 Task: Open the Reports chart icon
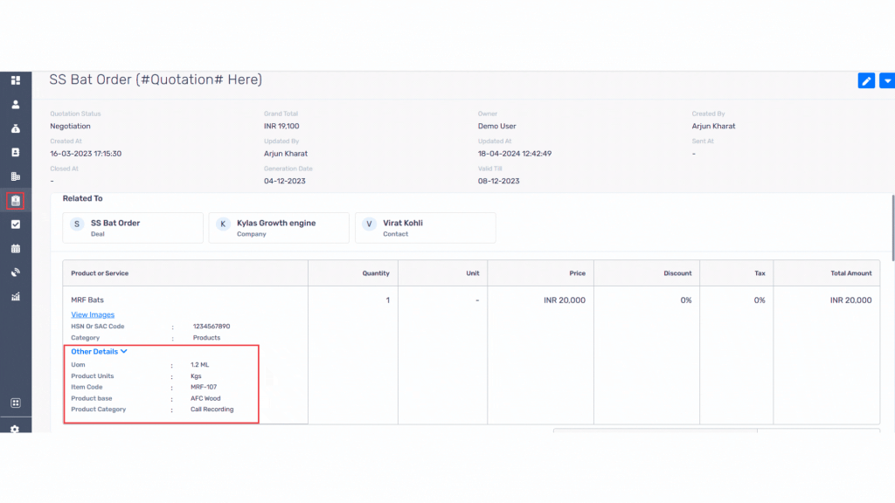point(15,296)
